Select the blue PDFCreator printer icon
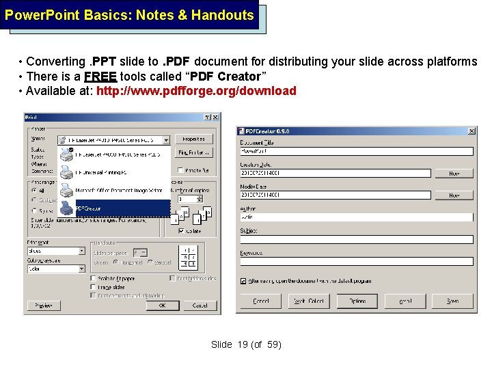 (x=66, y=208)
